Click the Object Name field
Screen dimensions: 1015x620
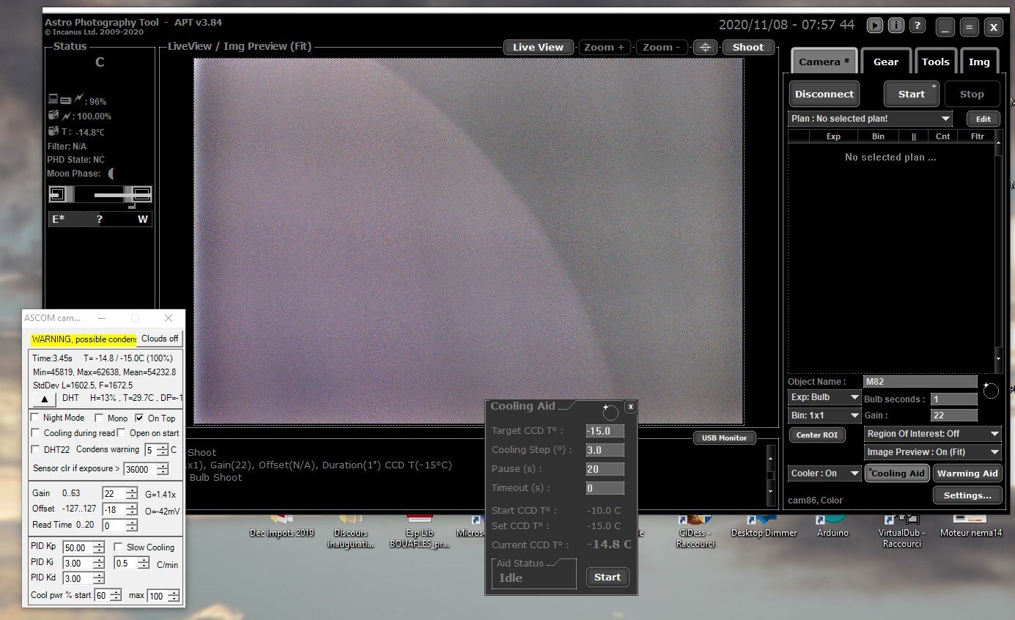tap(920, 382)
